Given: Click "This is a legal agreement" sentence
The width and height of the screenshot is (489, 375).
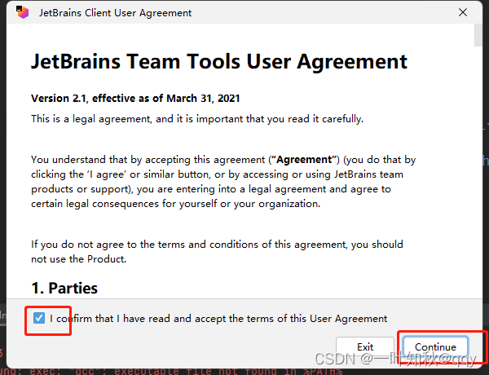Looking at the screenshot, I should coord(197,119).
